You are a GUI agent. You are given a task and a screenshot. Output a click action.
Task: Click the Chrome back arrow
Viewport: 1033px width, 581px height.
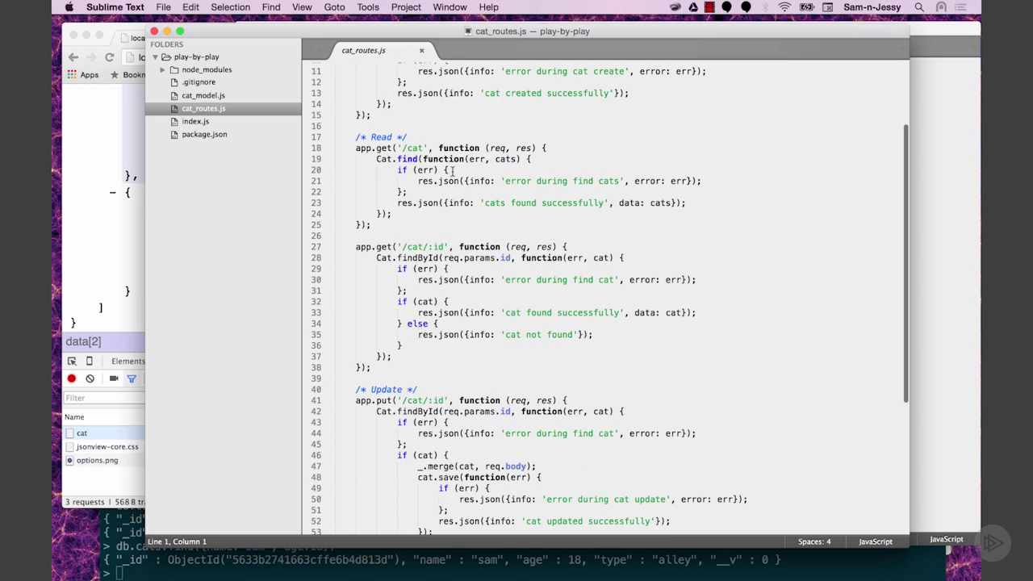click(73, 57)
